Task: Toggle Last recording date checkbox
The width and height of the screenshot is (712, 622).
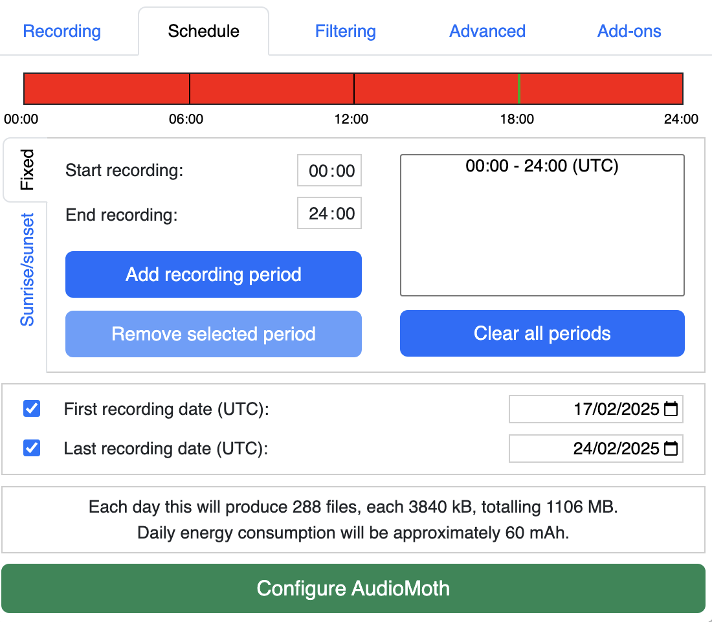Action: (x=32, y=448)
